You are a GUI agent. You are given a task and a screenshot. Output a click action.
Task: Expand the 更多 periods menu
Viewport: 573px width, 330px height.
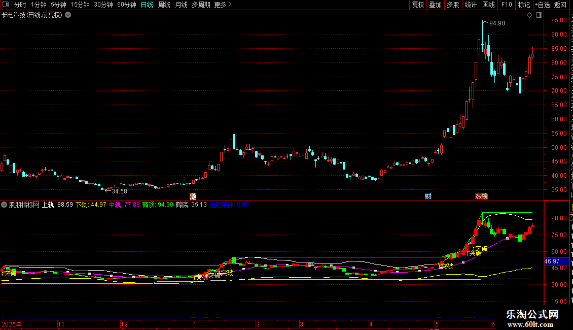pyautogui.click(x=223, y=5)
